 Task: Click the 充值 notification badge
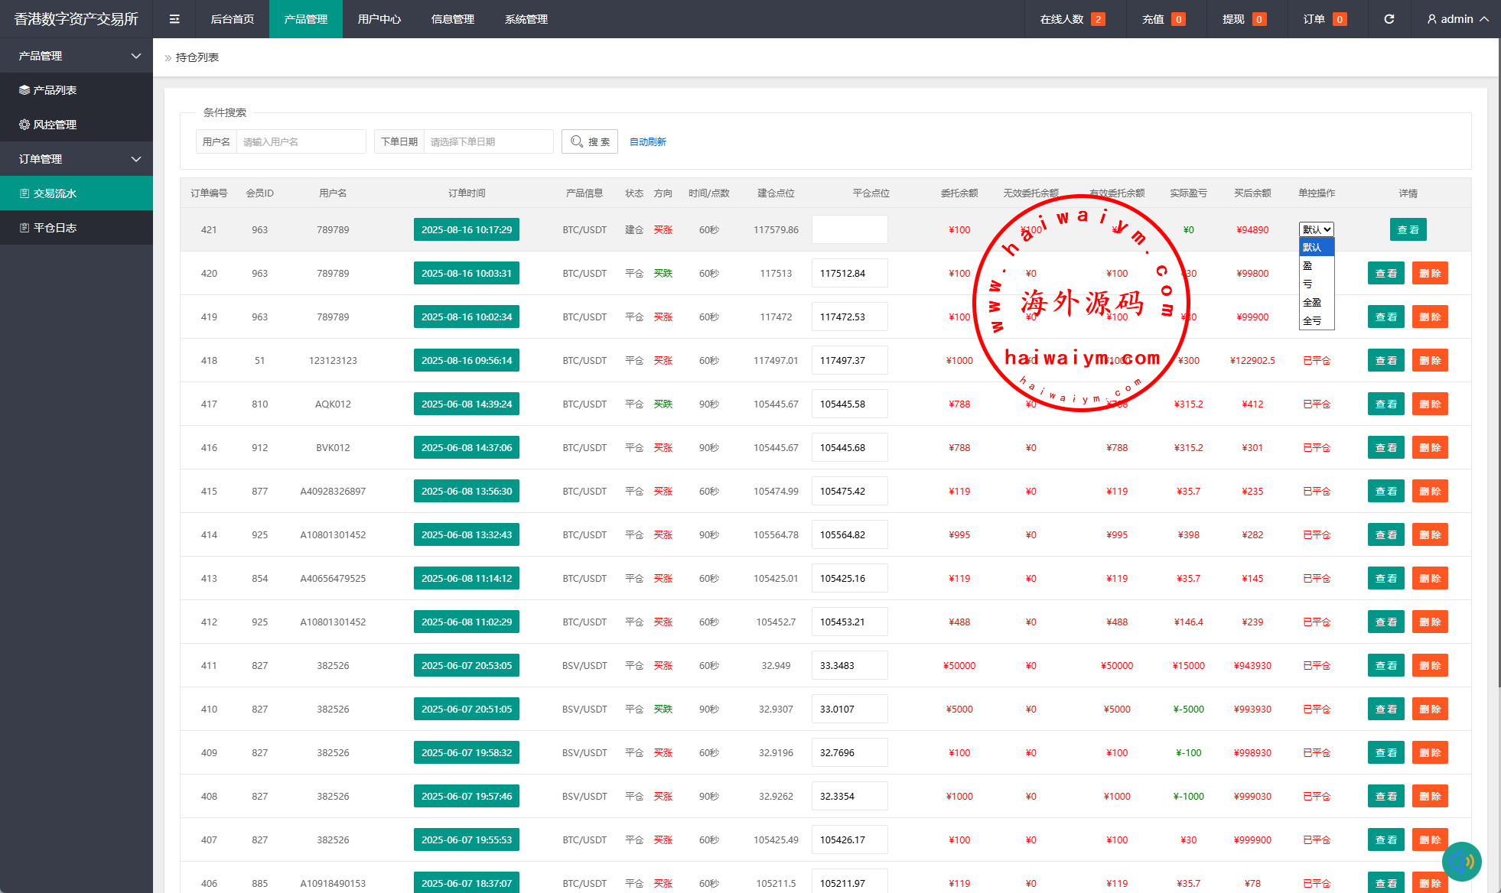[x=1178, y=19]
